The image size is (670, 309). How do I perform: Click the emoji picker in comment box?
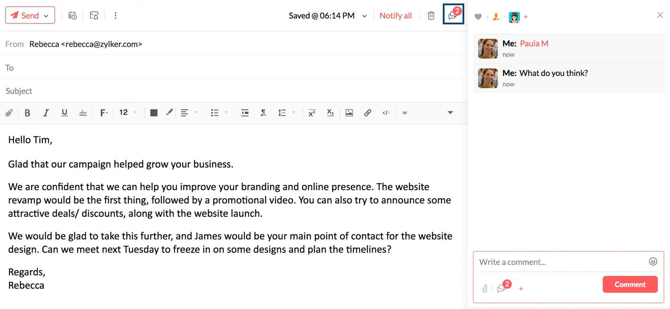653,261
